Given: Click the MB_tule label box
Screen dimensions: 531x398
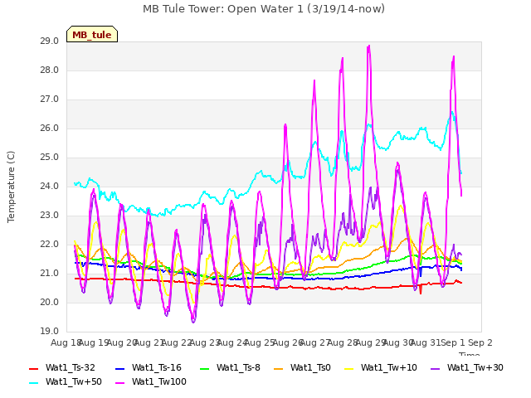Looking at the screenshot, I should pos(92,34).
